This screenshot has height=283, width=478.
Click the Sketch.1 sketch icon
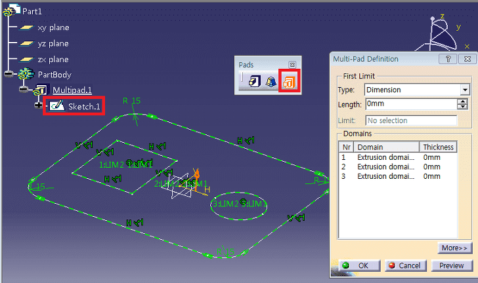pyautogui.click(x=57, y=105)
